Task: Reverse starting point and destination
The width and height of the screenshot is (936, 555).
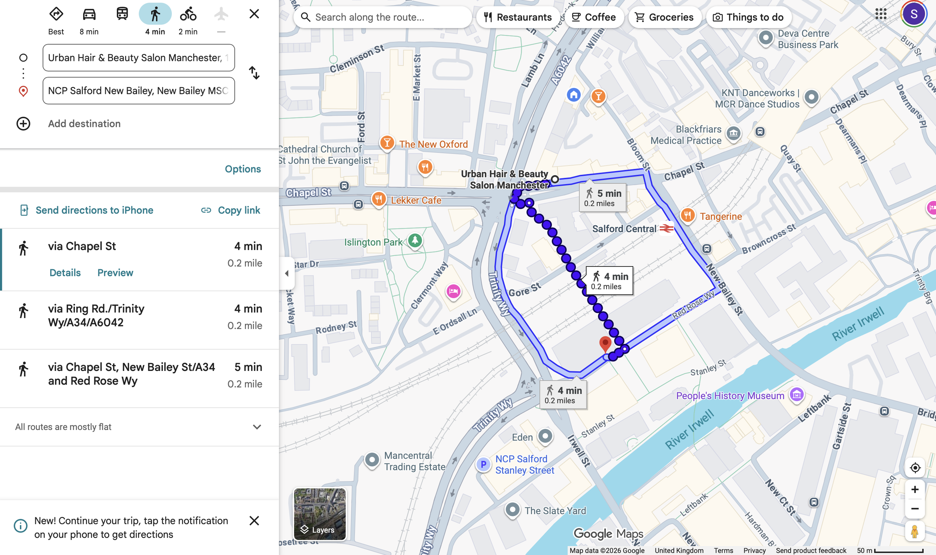Action: 254,73
